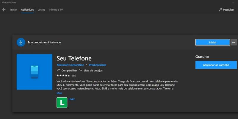Click the Compartilhar share icon
The image size is (238, 119).
coord(58,70)
